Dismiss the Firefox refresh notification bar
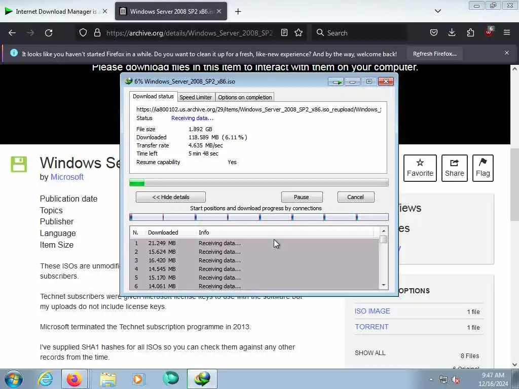This screenshot has height=389, width=519. [x=507, y=53]
